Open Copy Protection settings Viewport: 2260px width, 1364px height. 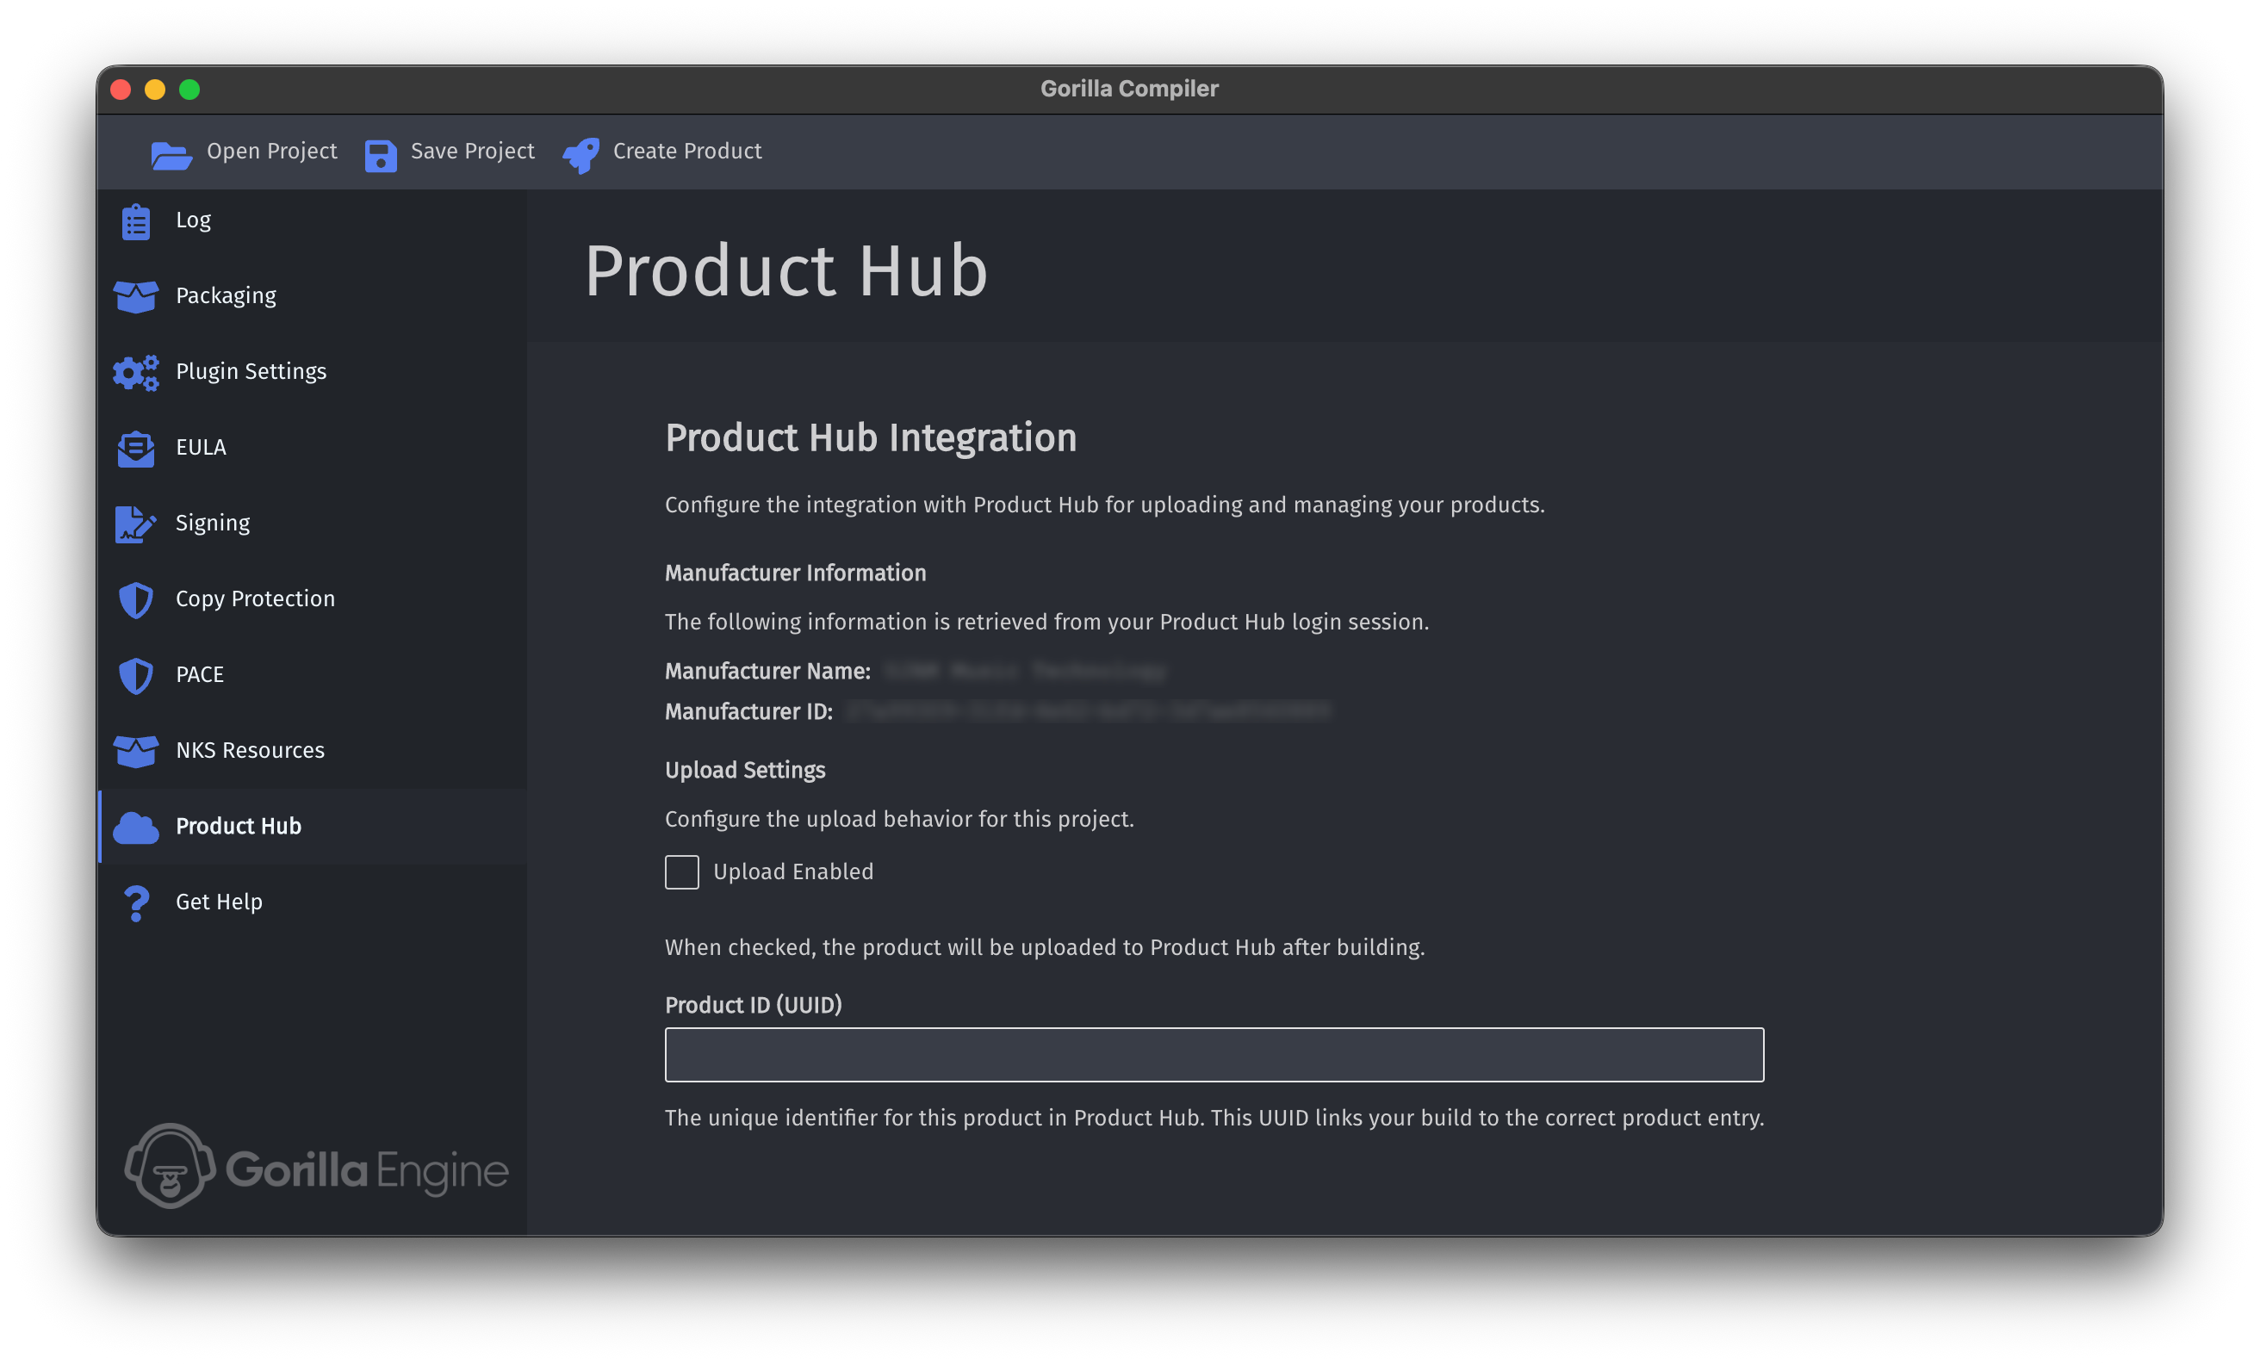313,599
